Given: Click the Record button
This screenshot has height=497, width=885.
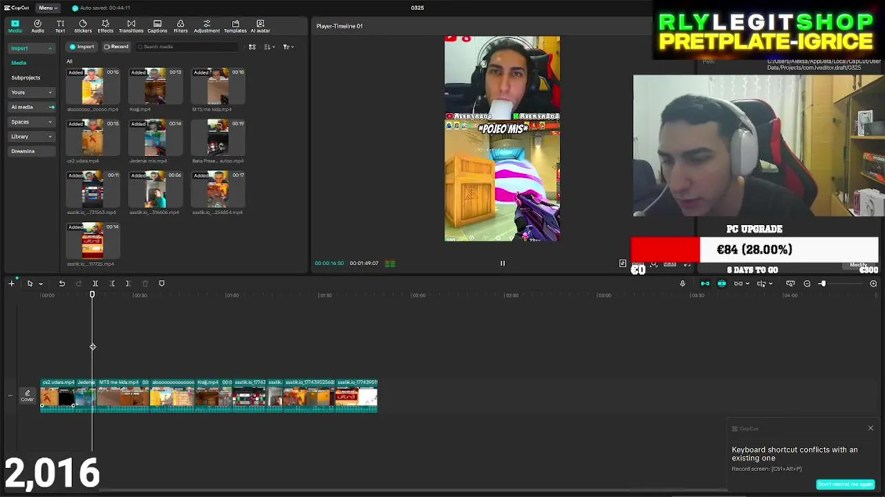Looking at the screenshot, I should (116, 47).
